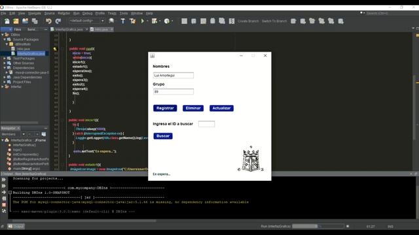Open the Refactor menu
This screenshot has height=235, width=419.
pyautogui.click(x=64, y=13)
